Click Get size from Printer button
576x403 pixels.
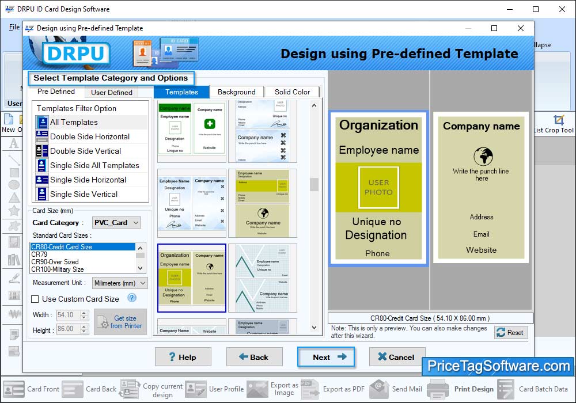click(120, 322)
